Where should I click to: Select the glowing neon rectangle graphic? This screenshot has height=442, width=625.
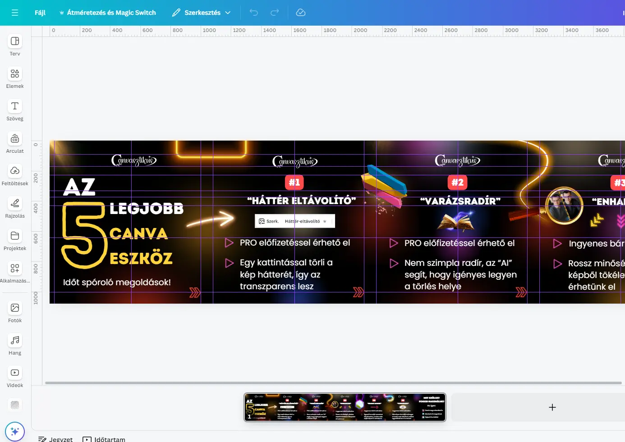(x=211, y=149)
